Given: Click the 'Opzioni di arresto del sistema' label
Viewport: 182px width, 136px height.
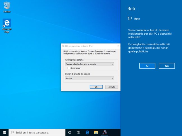Looking at the screenshot, I should [x=77, y=74].
